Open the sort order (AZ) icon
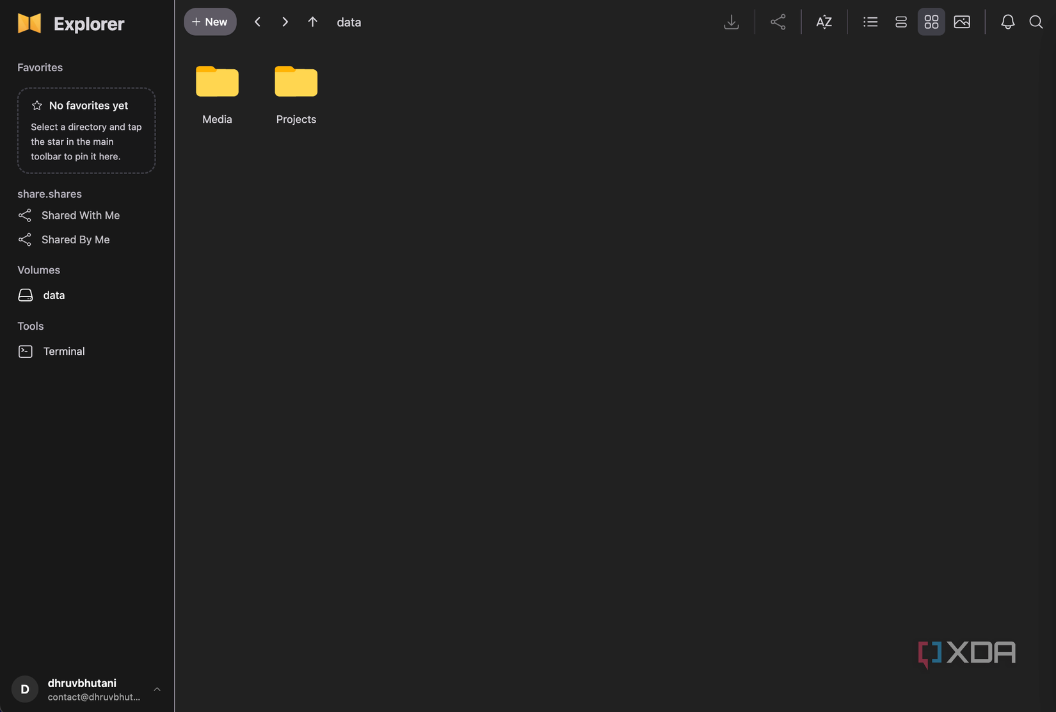The image size is (1056, 712). (x=824, y=21)
